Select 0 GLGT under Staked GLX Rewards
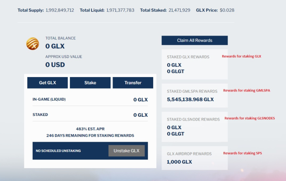 pyautogui.click(x=175, y=71)
